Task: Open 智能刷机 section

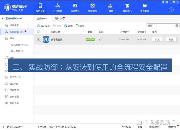Action: (92, 8)
